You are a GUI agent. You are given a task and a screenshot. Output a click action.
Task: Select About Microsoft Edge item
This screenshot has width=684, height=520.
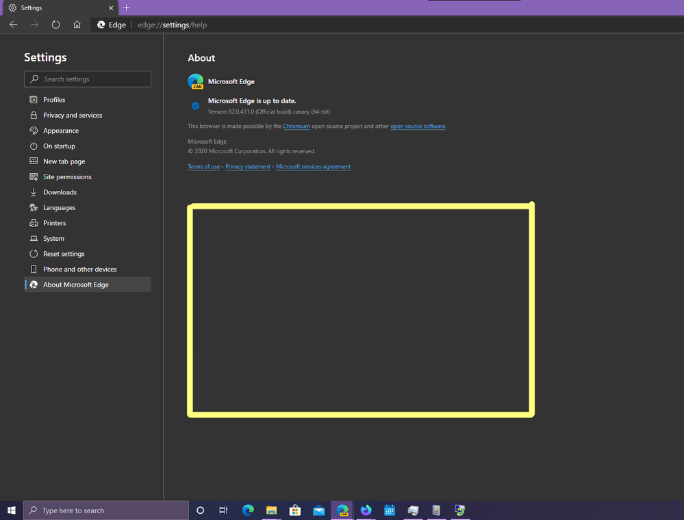tap(88, 285)
